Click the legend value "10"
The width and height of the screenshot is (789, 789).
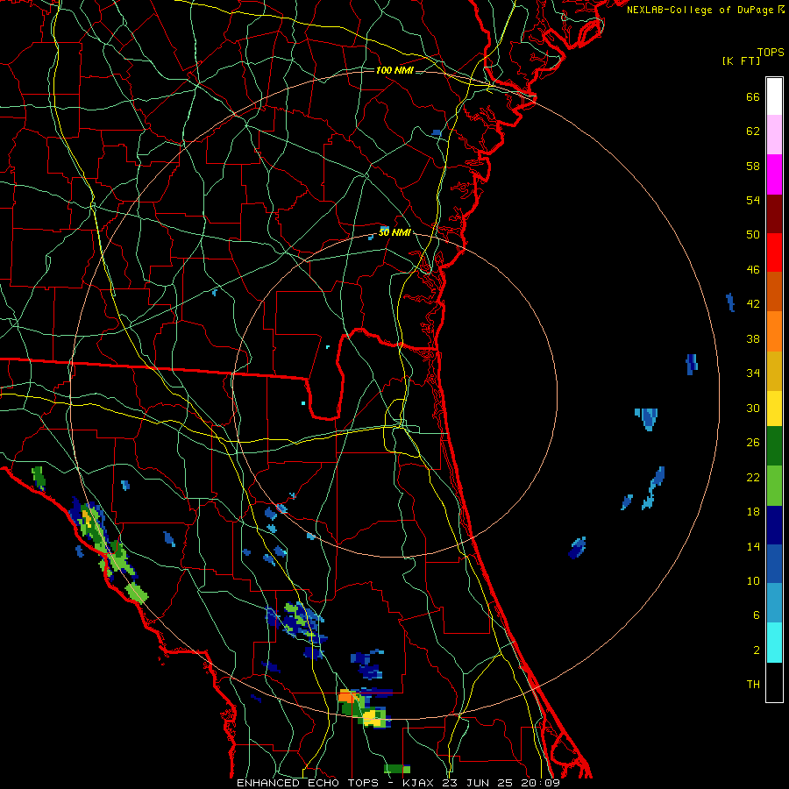(753, 581)
